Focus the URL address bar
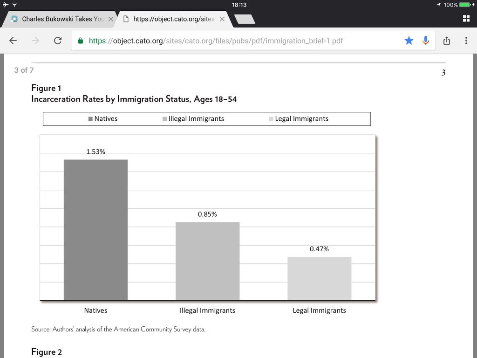The width and height of the screenshot is (477, 358). coord(253,41)
